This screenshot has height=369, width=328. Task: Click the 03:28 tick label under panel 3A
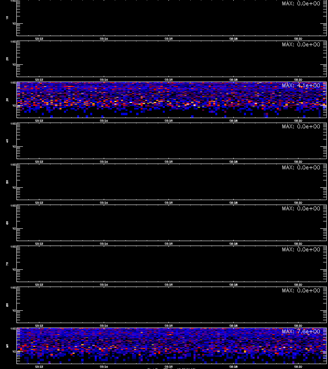click(233, 121)
